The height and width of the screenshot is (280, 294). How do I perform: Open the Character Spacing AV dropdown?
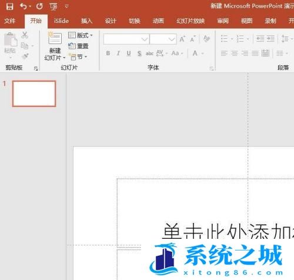tap(162, 53)
